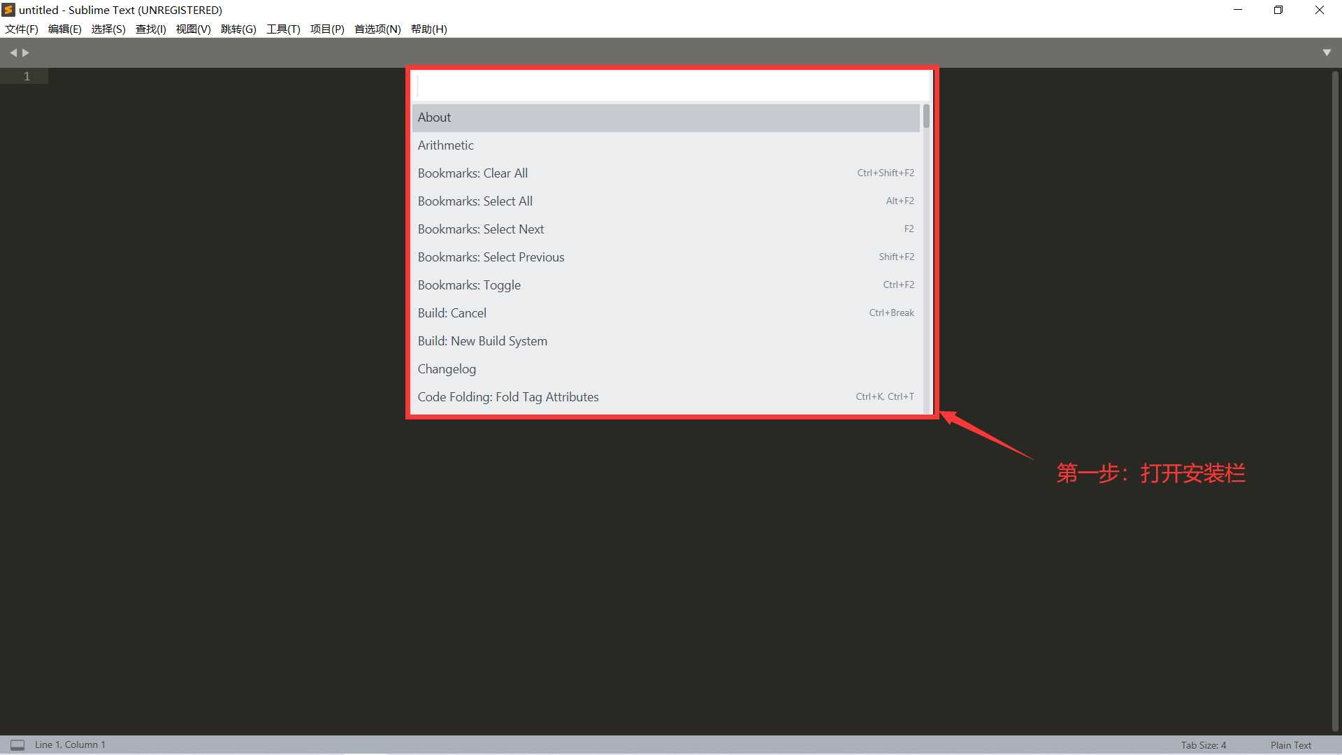Open the tab list dropdown arrow
The width and height of the screenshot is (1342, 755).
pos(1327,52)
